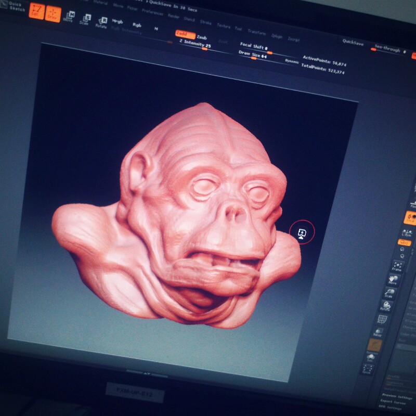Click the See-through slider
Screen dimensions: 416x416
click(x=389, y=49)
